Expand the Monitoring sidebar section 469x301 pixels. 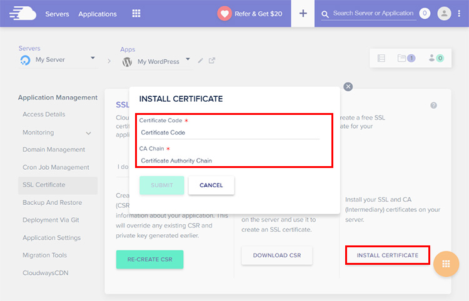pos(88,133)
